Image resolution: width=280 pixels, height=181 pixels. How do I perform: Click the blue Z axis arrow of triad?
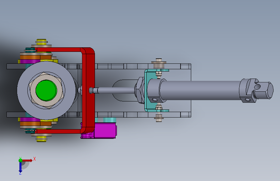click(20, 167)
